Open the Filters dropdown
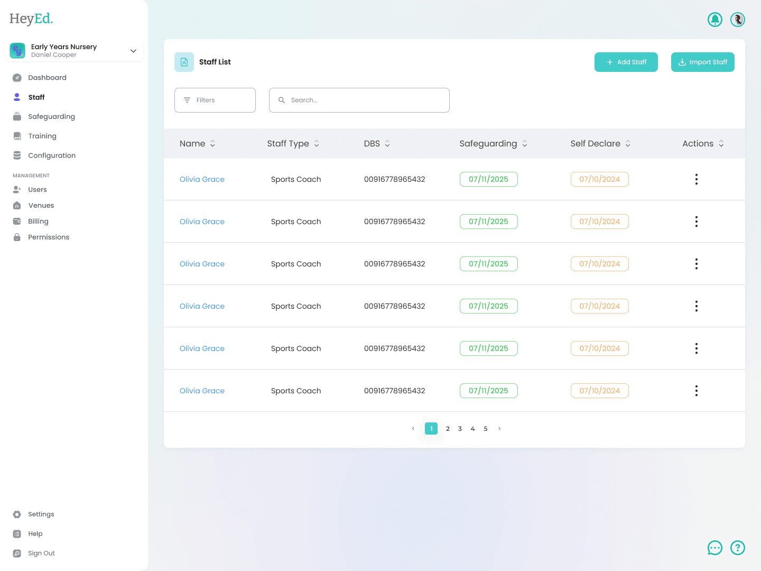 [x=215, y=100]
